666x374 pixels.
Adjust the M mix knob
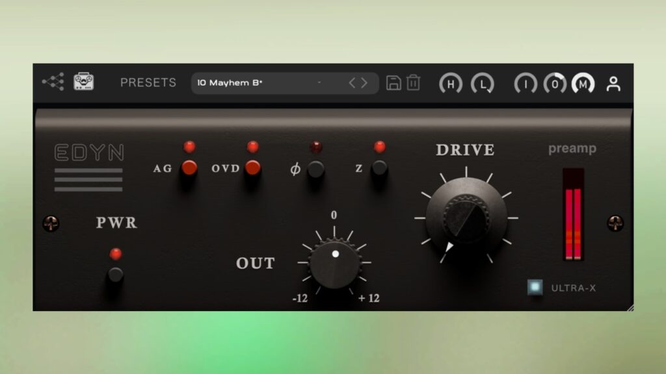(583, 84)
